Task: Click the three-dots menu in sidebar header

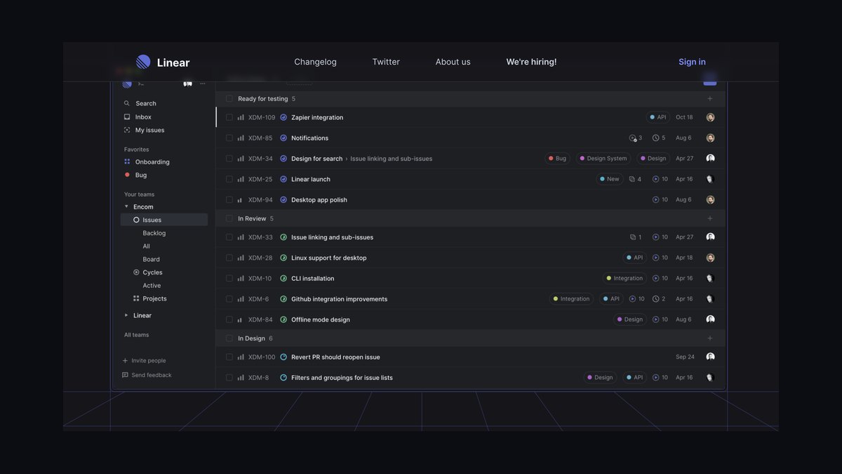Action: [203, 84]
